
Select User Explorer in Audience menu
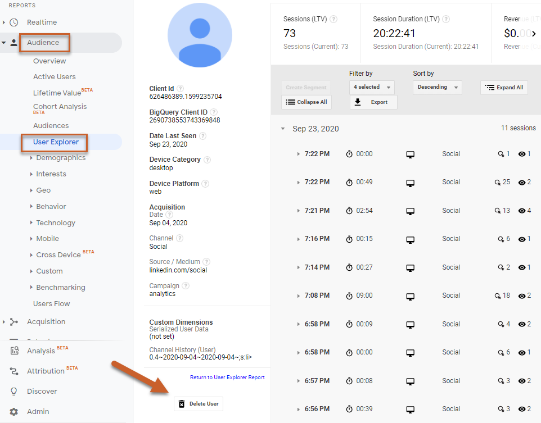point(56,142)
